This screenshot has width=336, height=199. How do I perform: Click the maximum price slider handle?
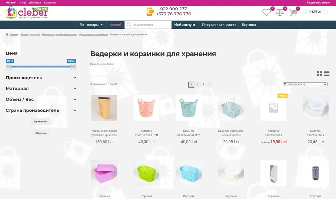pos(73,67)
